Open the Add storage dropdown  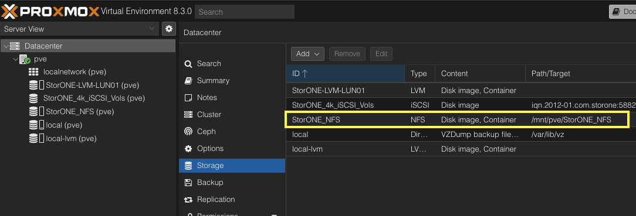pos(307,54)
